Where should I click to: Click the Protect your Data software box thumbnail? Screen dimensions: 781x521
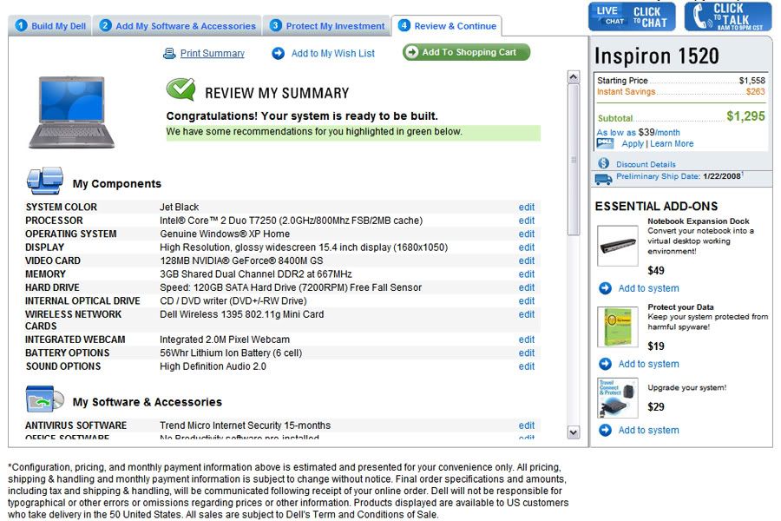(618, 326)
